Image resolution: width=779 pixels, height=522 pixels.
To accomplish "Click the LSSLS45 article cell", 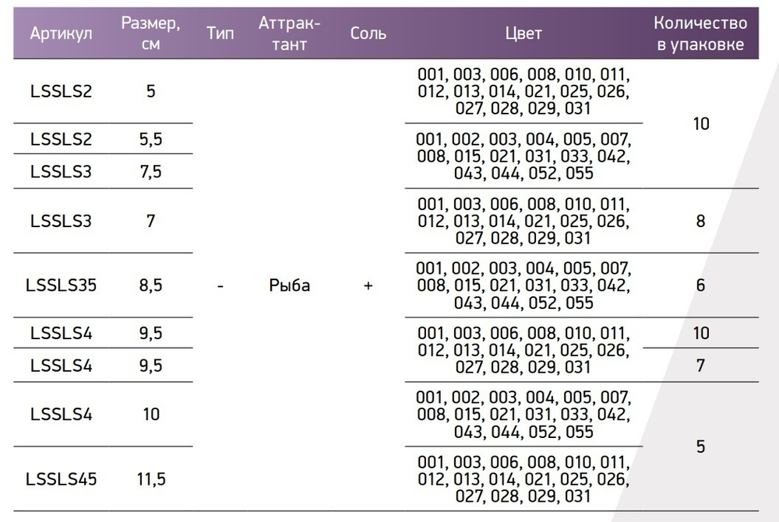I will (x=62, y=478).
